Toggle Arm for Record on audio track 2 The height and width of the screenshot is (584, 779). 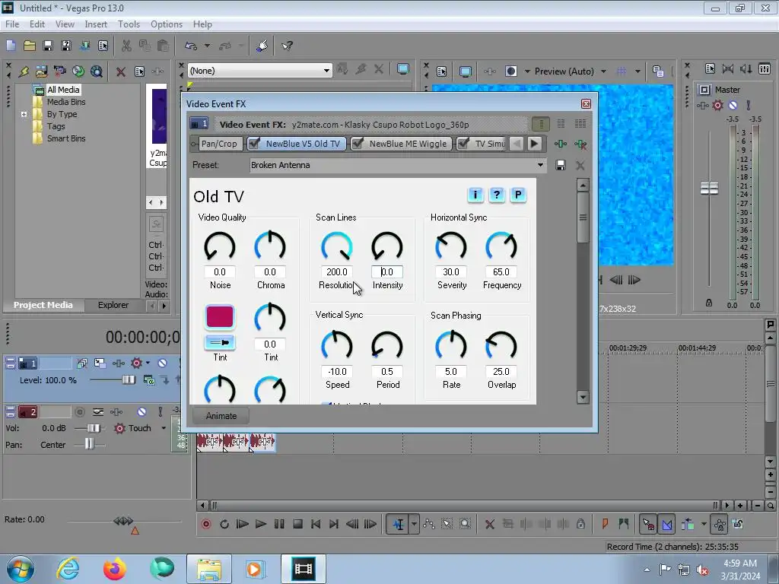[x=79, y=411]
